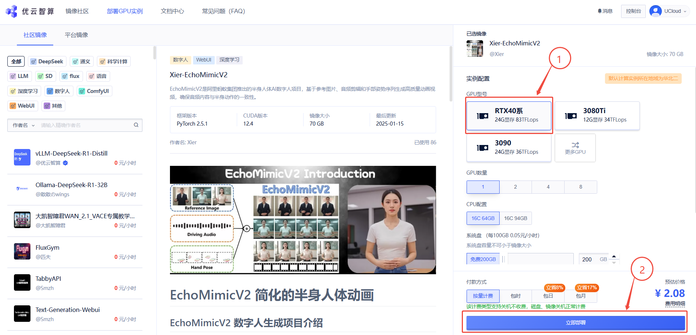Open 常见问题 (FAQ) navigation item
This screenshot has height=335, width=696.
tap(224, 11)
